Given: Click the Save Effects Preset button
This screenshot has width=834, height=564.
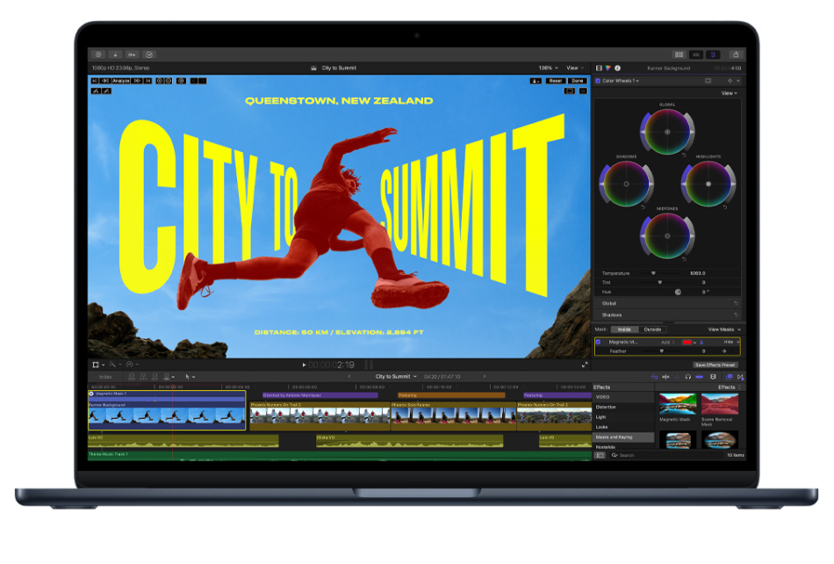Looking at the screenshot, I should pyautogui.click(x=715, y=365).
